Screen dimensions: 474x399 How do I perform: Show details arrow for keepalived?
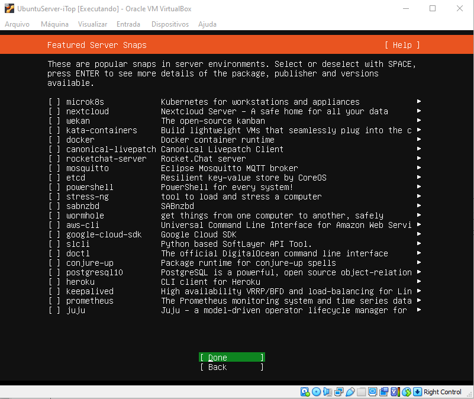coord(419,291)
